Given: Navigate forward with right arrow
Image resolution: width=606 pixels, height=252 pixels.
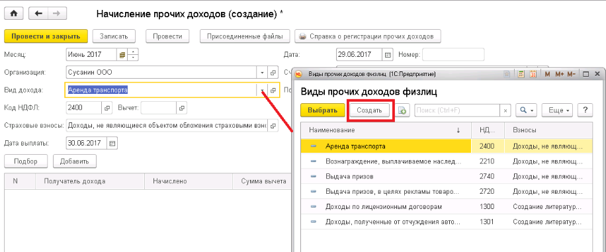Looking at the screenshot, I should coord(57,13).
